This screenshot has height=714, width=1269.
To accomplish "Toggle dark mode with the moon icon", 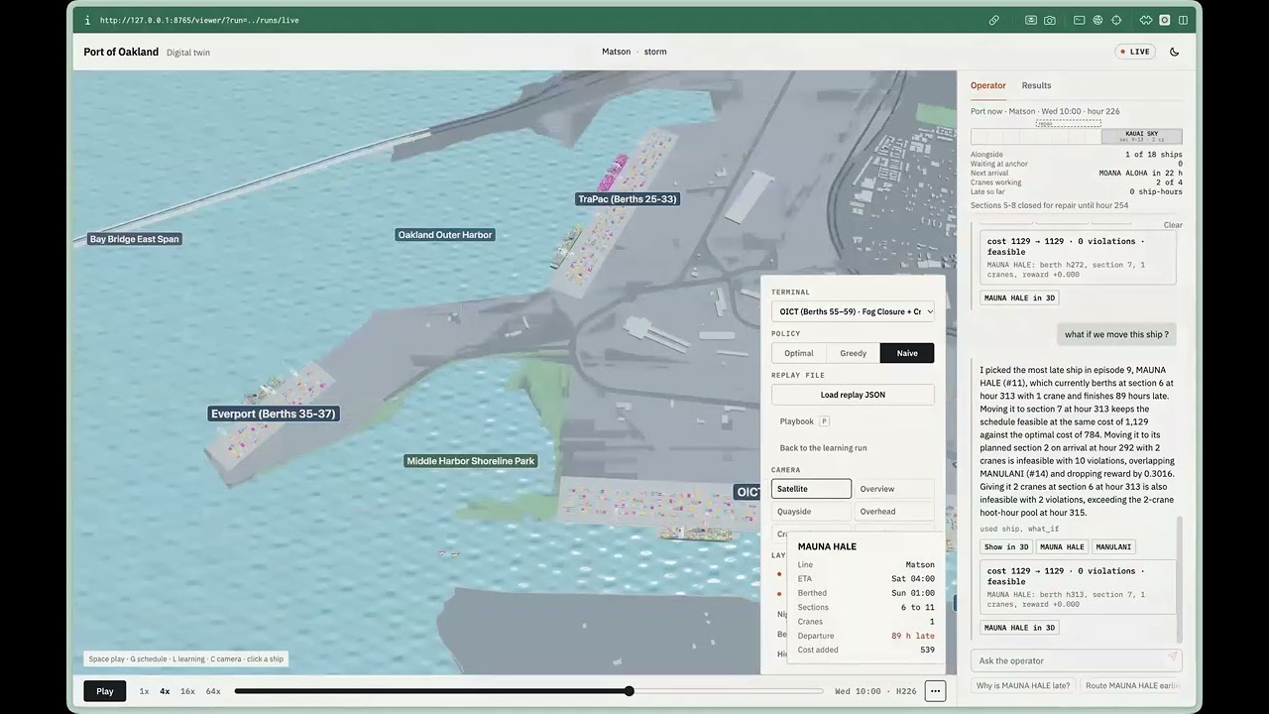I will pos(1175,52).
